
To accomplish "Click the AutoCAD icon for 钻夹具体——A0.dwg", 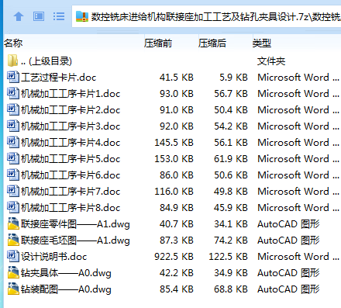I will 13,272.
